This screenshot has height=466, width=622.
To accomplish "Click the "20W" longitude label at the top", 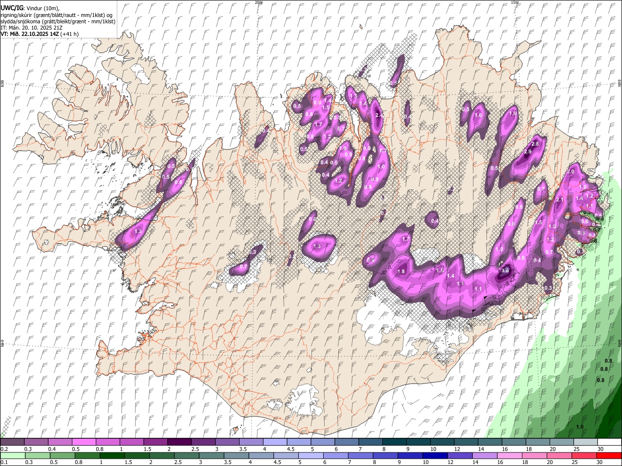I will tap(259, 2).
